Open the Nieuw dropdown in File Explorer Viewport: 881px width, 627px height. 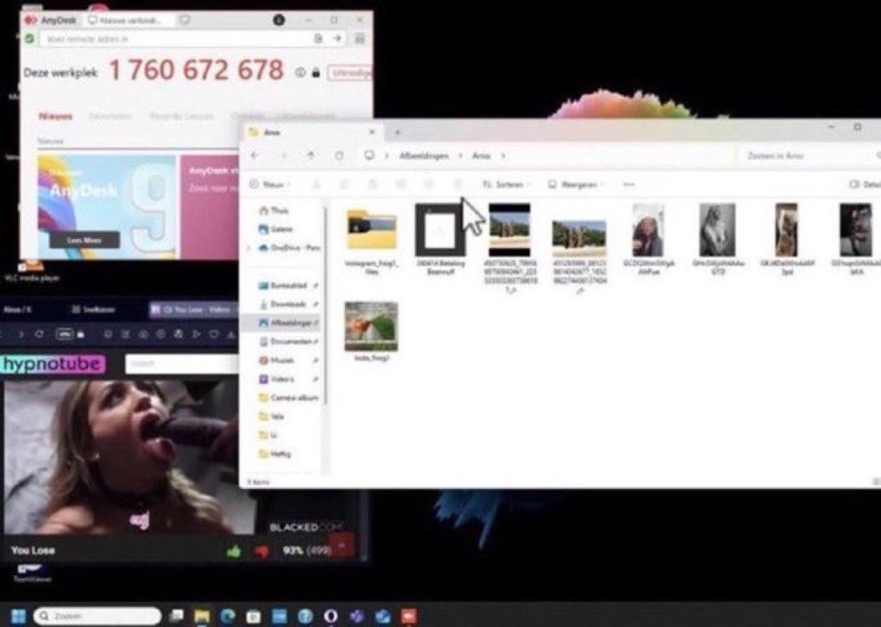pyautogui.click(x=270, y=184)
